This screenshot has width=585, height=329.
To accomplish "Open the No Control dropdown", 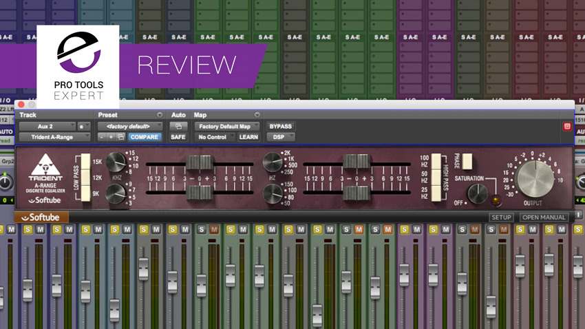I will (215, 137).
